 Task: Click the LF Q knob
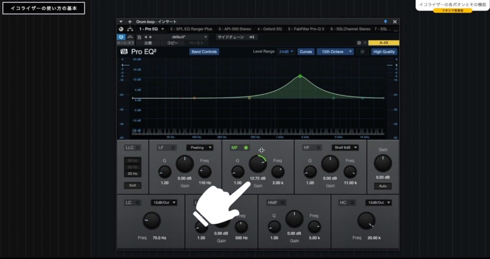(165, 172)
